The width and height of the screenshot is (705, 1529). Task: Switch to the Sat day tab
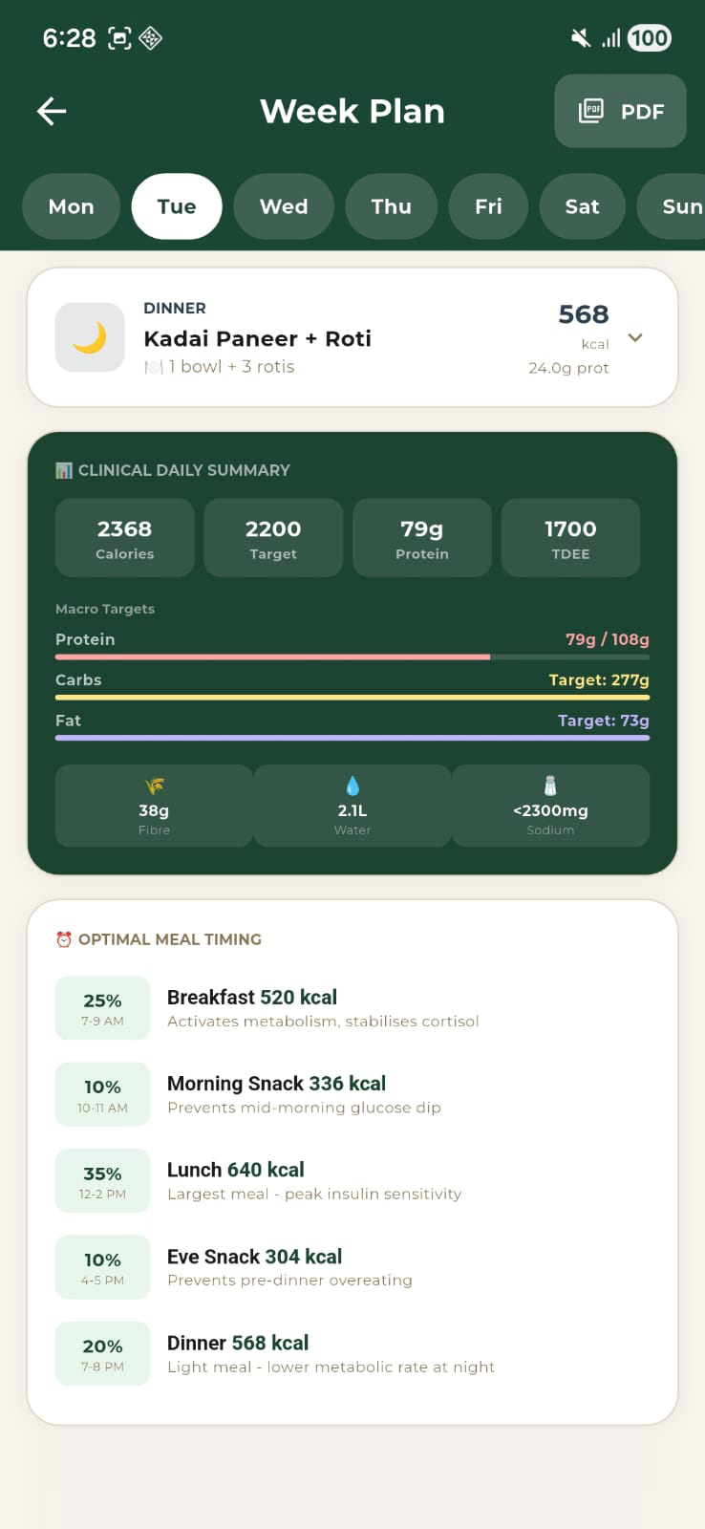[582, 206]
